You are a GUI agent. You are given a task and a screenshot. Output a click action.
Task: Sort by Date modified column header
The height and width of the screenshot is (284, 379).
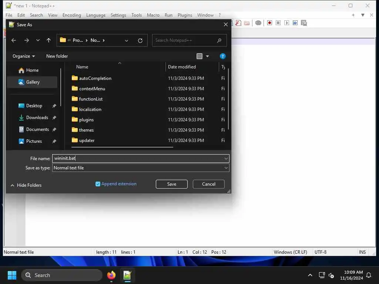click(182, 67)
